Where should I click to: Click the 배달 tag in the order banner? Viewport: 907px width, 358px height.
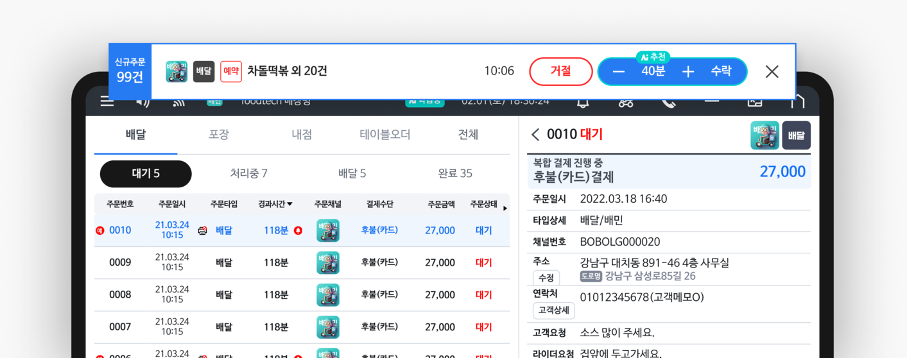tap(204, 71)
